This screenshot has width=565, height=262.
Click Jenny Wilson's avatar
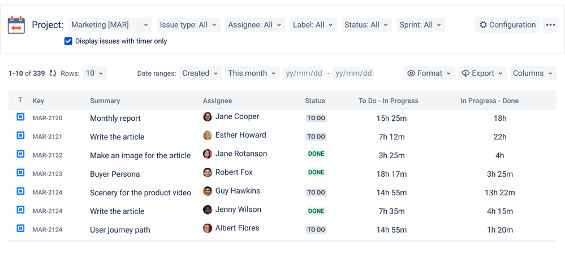[208, 210]
